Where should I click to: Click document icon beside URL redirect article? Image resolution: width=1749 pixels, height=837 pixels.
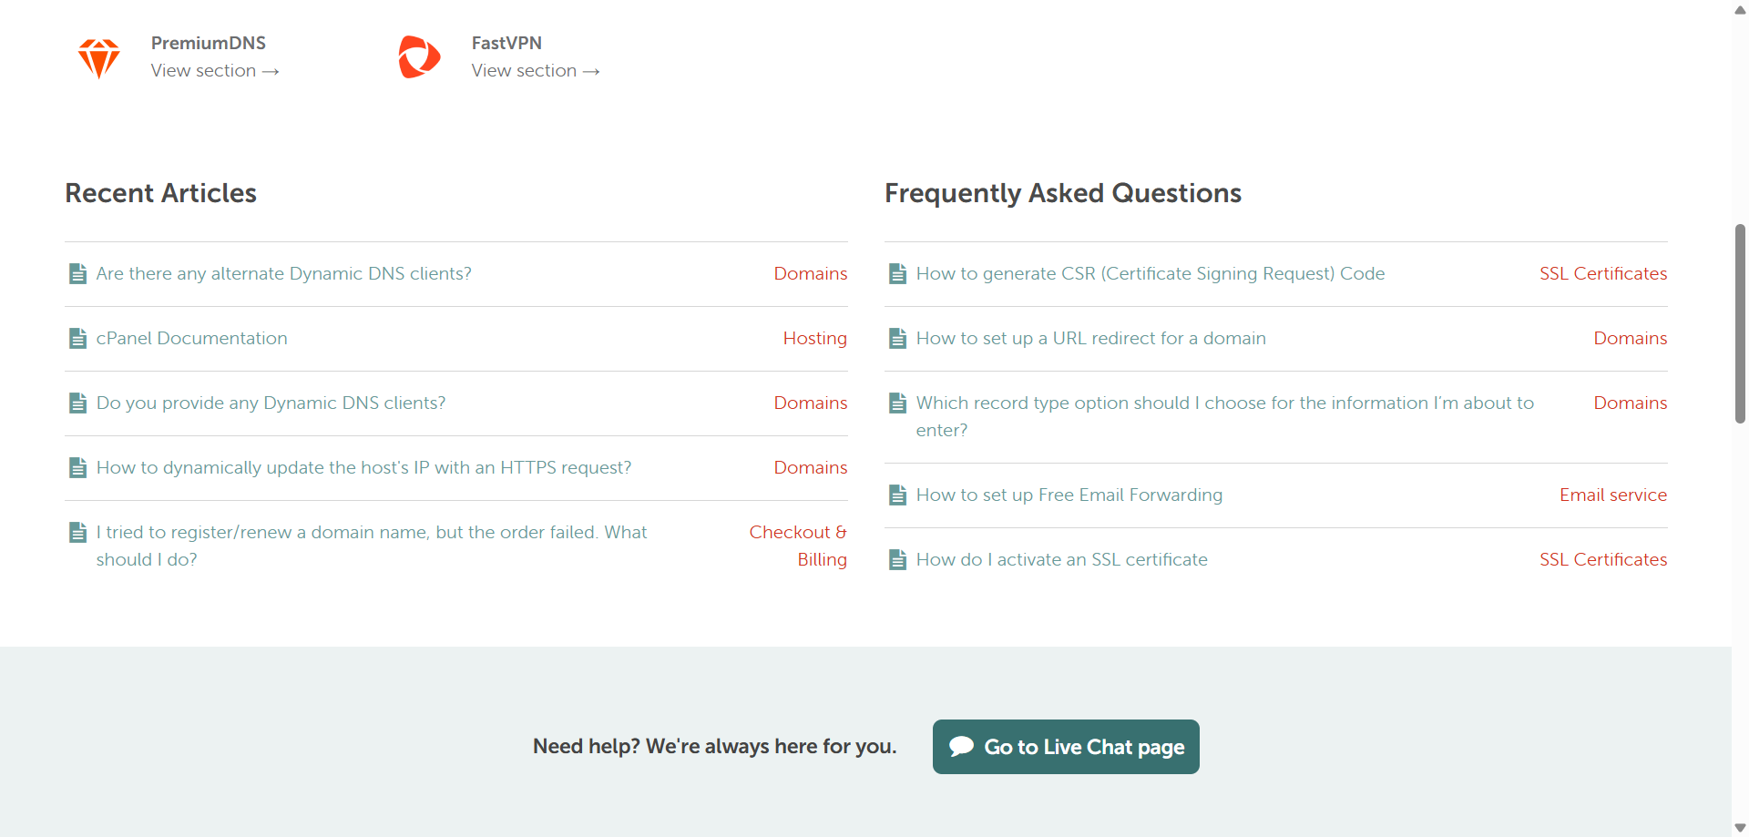point(898,339)
